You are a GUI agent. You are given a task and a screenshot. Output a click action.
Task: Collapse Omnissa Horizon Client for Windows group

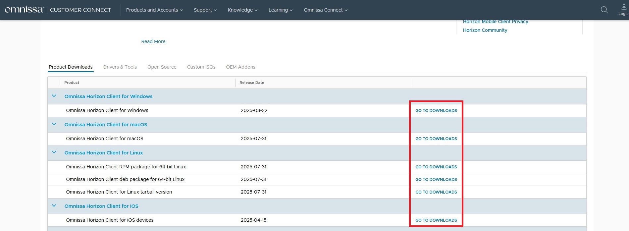coord(54,96)
